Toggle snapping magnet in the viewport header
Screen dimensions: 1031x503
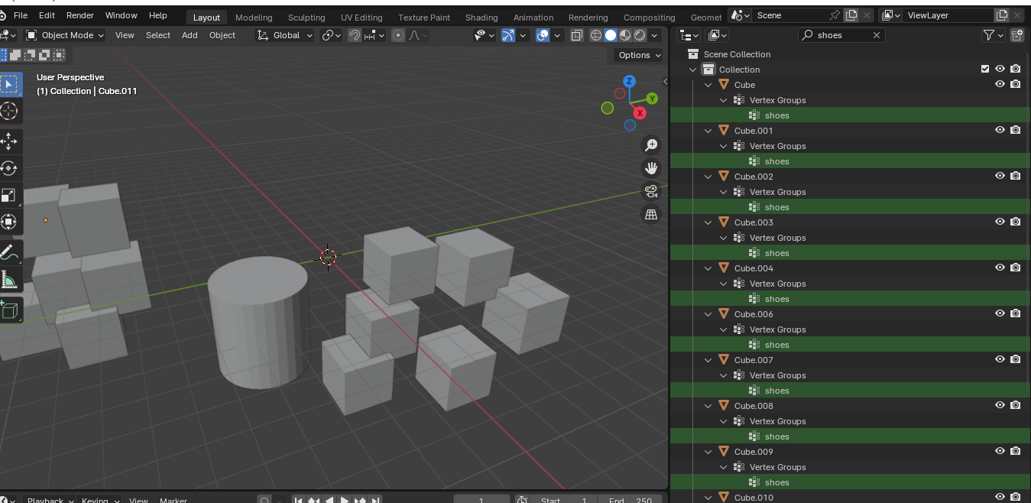[x=355, y=35]
